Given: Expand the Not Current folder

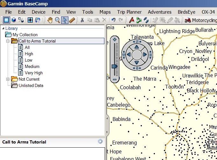Looking at the screenshot, I should click(8, 79).
